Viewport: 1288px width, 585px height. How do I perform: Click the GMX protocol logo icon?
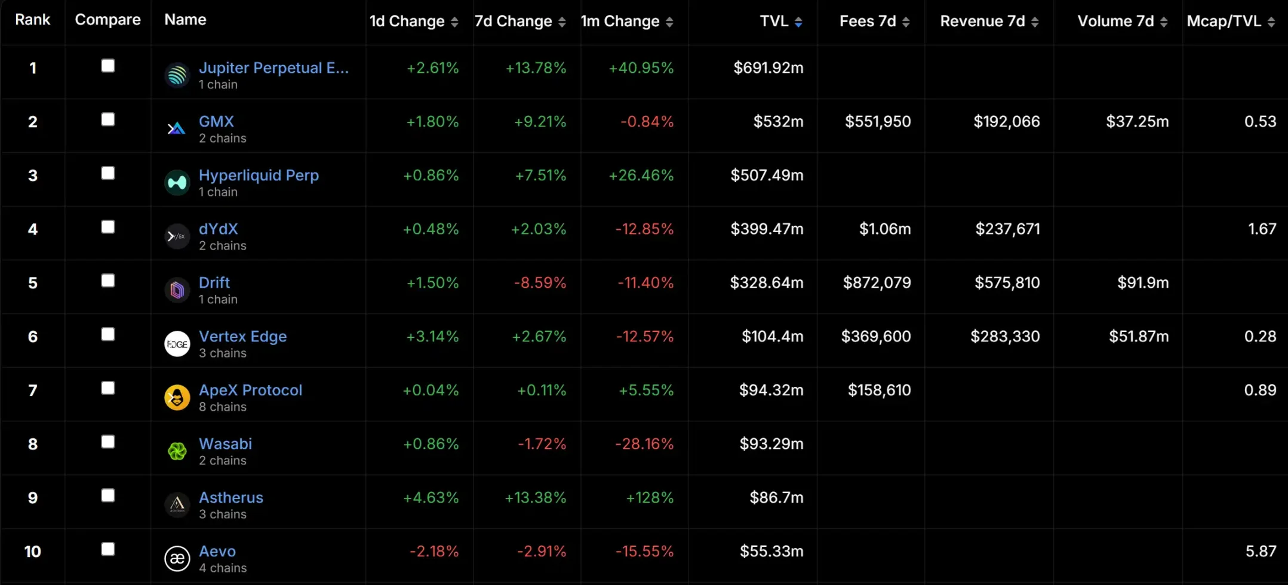click(x=177, y=129)
